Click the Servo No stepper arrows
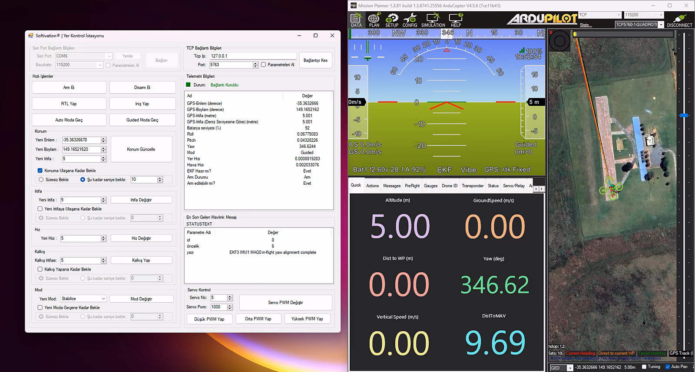This screenshot has width=695, height=372. [230, 297]
